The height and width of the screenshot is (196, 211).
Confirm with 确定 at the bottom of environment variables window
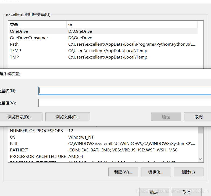[154, 192]
